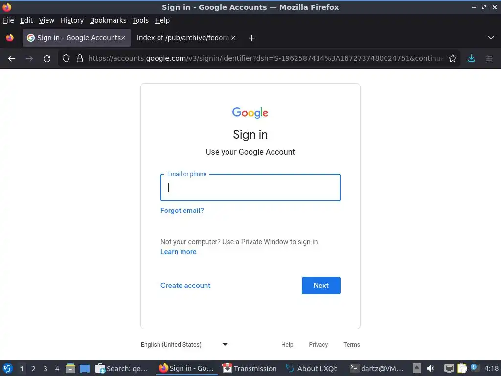Click the Google logo
This screenshot has height=376, width=501.
click(x=250, y=113)
